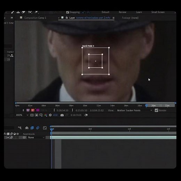
Task: Click the parent pick whip spiral icon
Action: click(24, 137)
